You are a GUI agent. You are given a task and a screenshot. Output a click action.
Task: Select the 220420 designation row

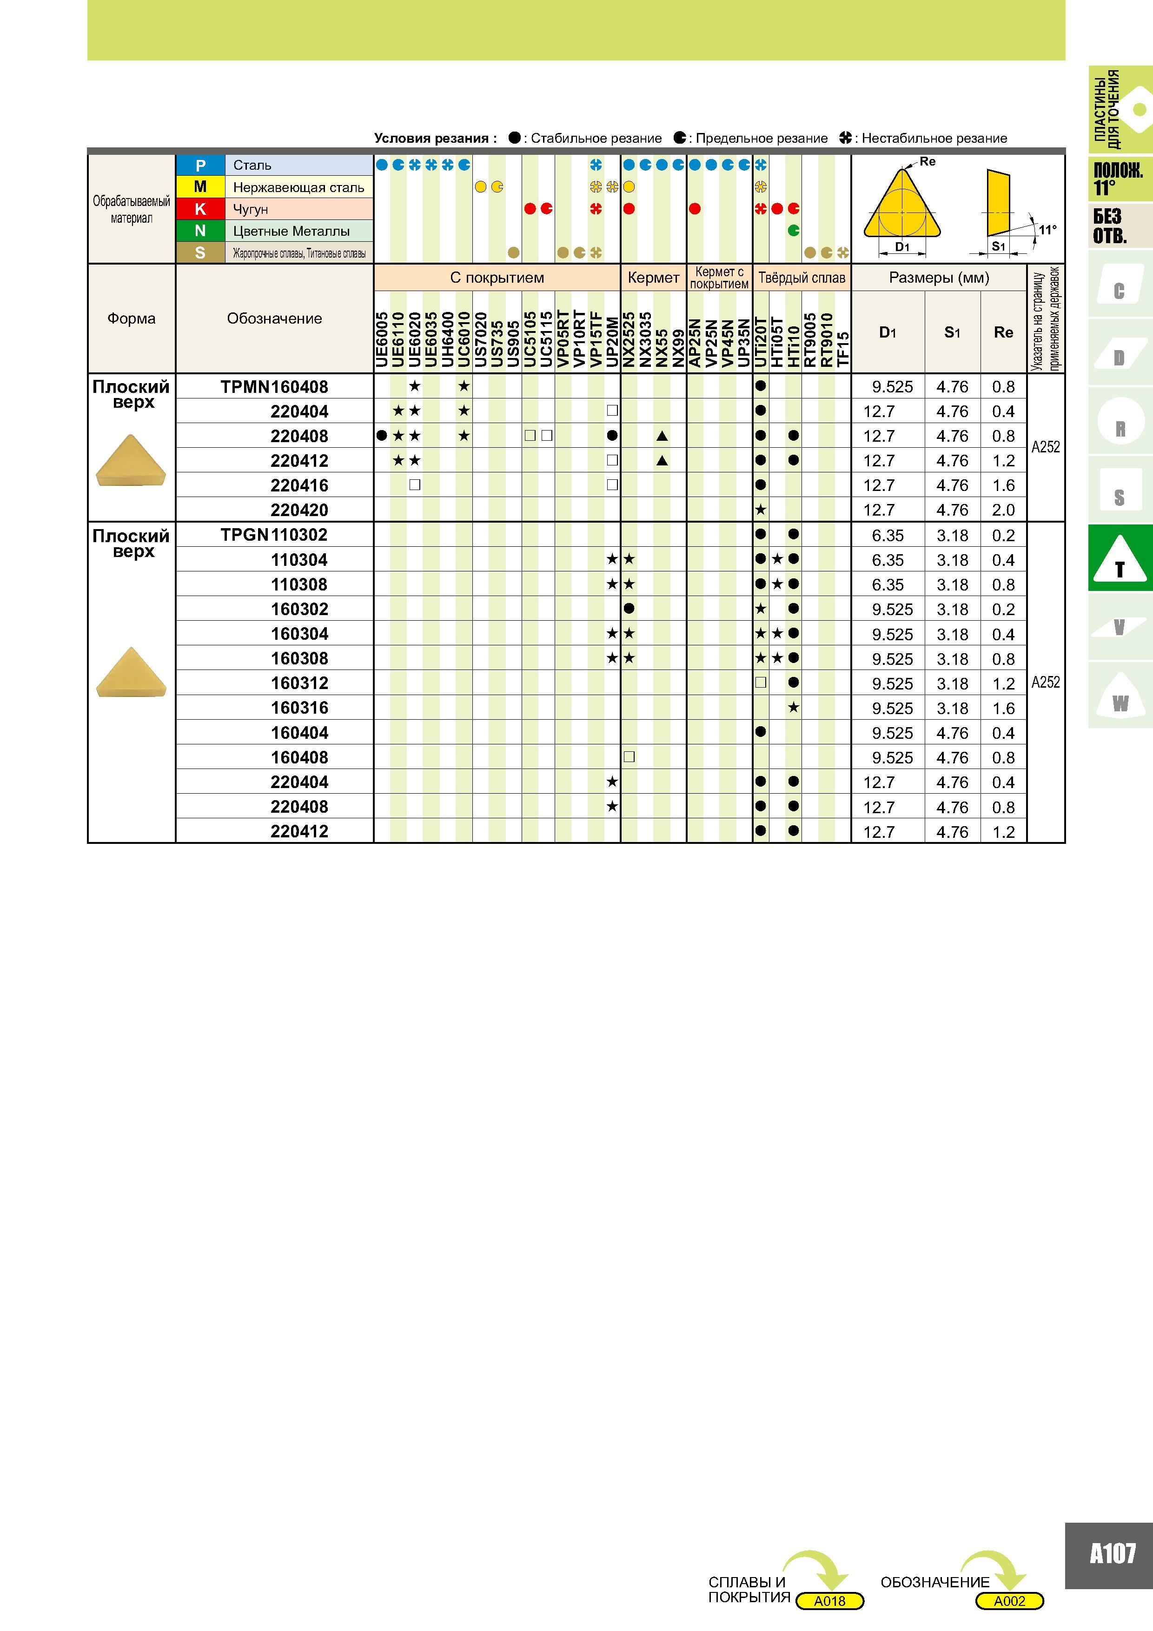click(299, 510)
